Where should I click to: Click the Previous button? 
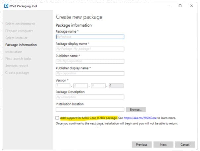click(x=142, y=145)
